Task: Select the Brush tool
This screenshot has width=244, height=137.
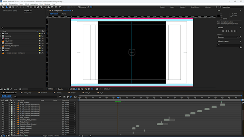Action: [x=46, y=7]
